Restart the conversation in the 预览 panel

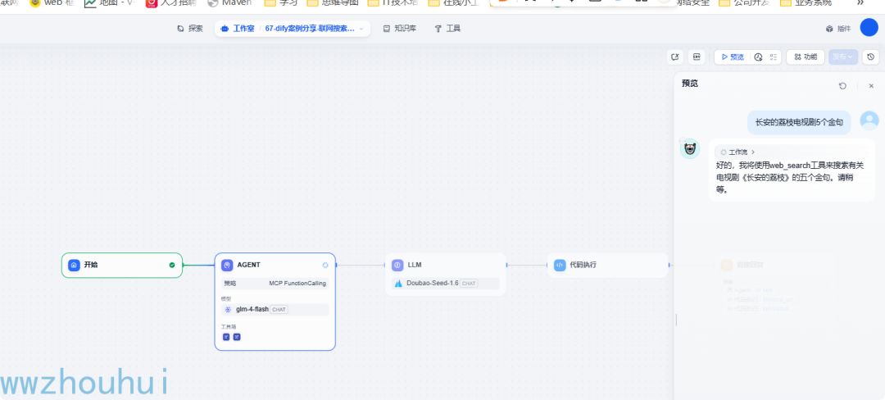842,86
